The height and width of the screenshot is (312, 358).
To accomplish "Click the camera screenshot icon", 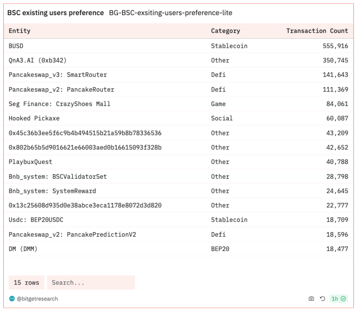I will tap(311, 299).
